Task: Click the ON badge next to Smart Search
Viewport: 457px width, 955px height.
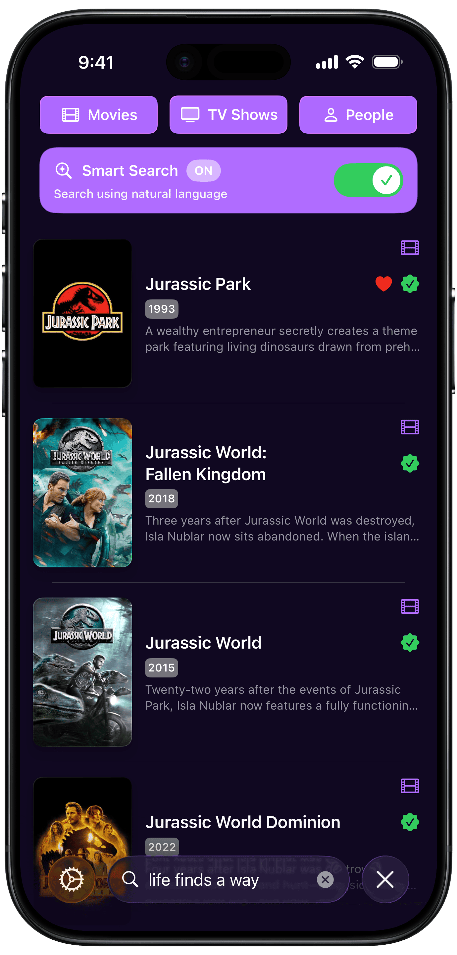Action: (203, 170)
